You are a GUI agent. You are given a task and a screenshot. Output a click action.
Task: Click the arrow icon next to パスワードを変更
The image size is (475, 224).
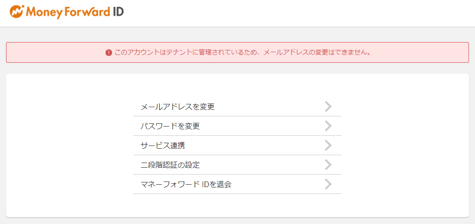[328, 126]
